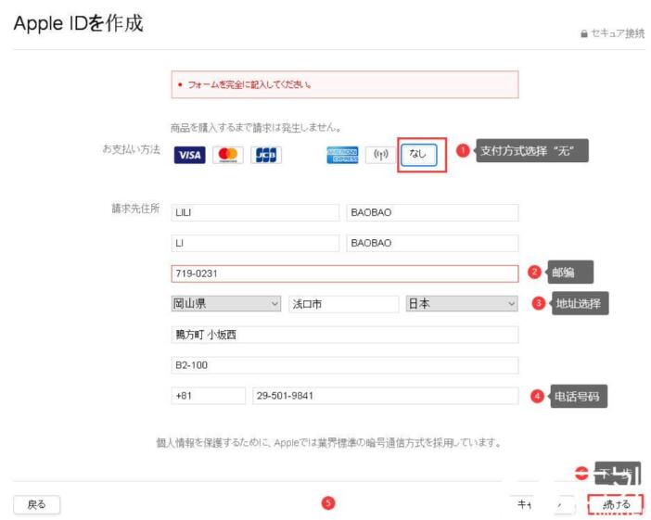Click the error message フォームを完全に記入してください
Viewport: 651px width, 520px height.
click(x=249, y=84)
